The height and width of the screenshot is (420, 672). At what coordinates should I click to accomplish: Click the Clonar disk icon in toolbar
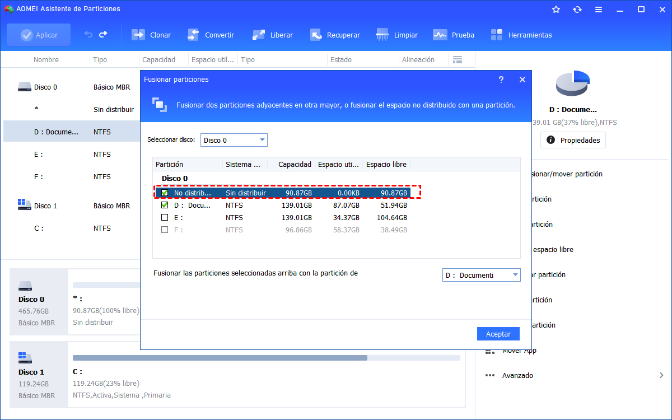[x=138, y=35]
